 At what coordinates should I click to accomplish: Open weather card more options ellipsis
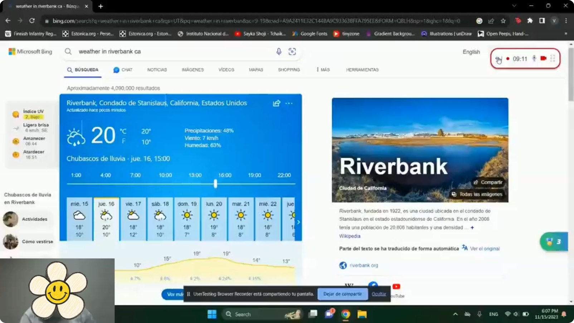pyautogui.click(x=289, y=103)
